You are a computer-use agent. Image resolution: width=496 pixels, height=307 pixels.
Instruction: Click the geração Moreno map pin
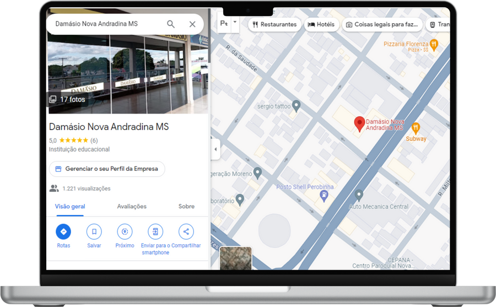(x=258, y=173)
